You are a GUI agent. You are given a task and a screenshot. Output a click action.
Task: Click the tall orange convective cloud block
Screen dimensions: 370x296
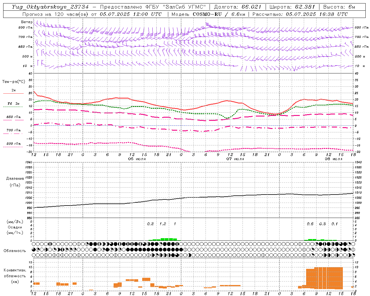[324, 278]
